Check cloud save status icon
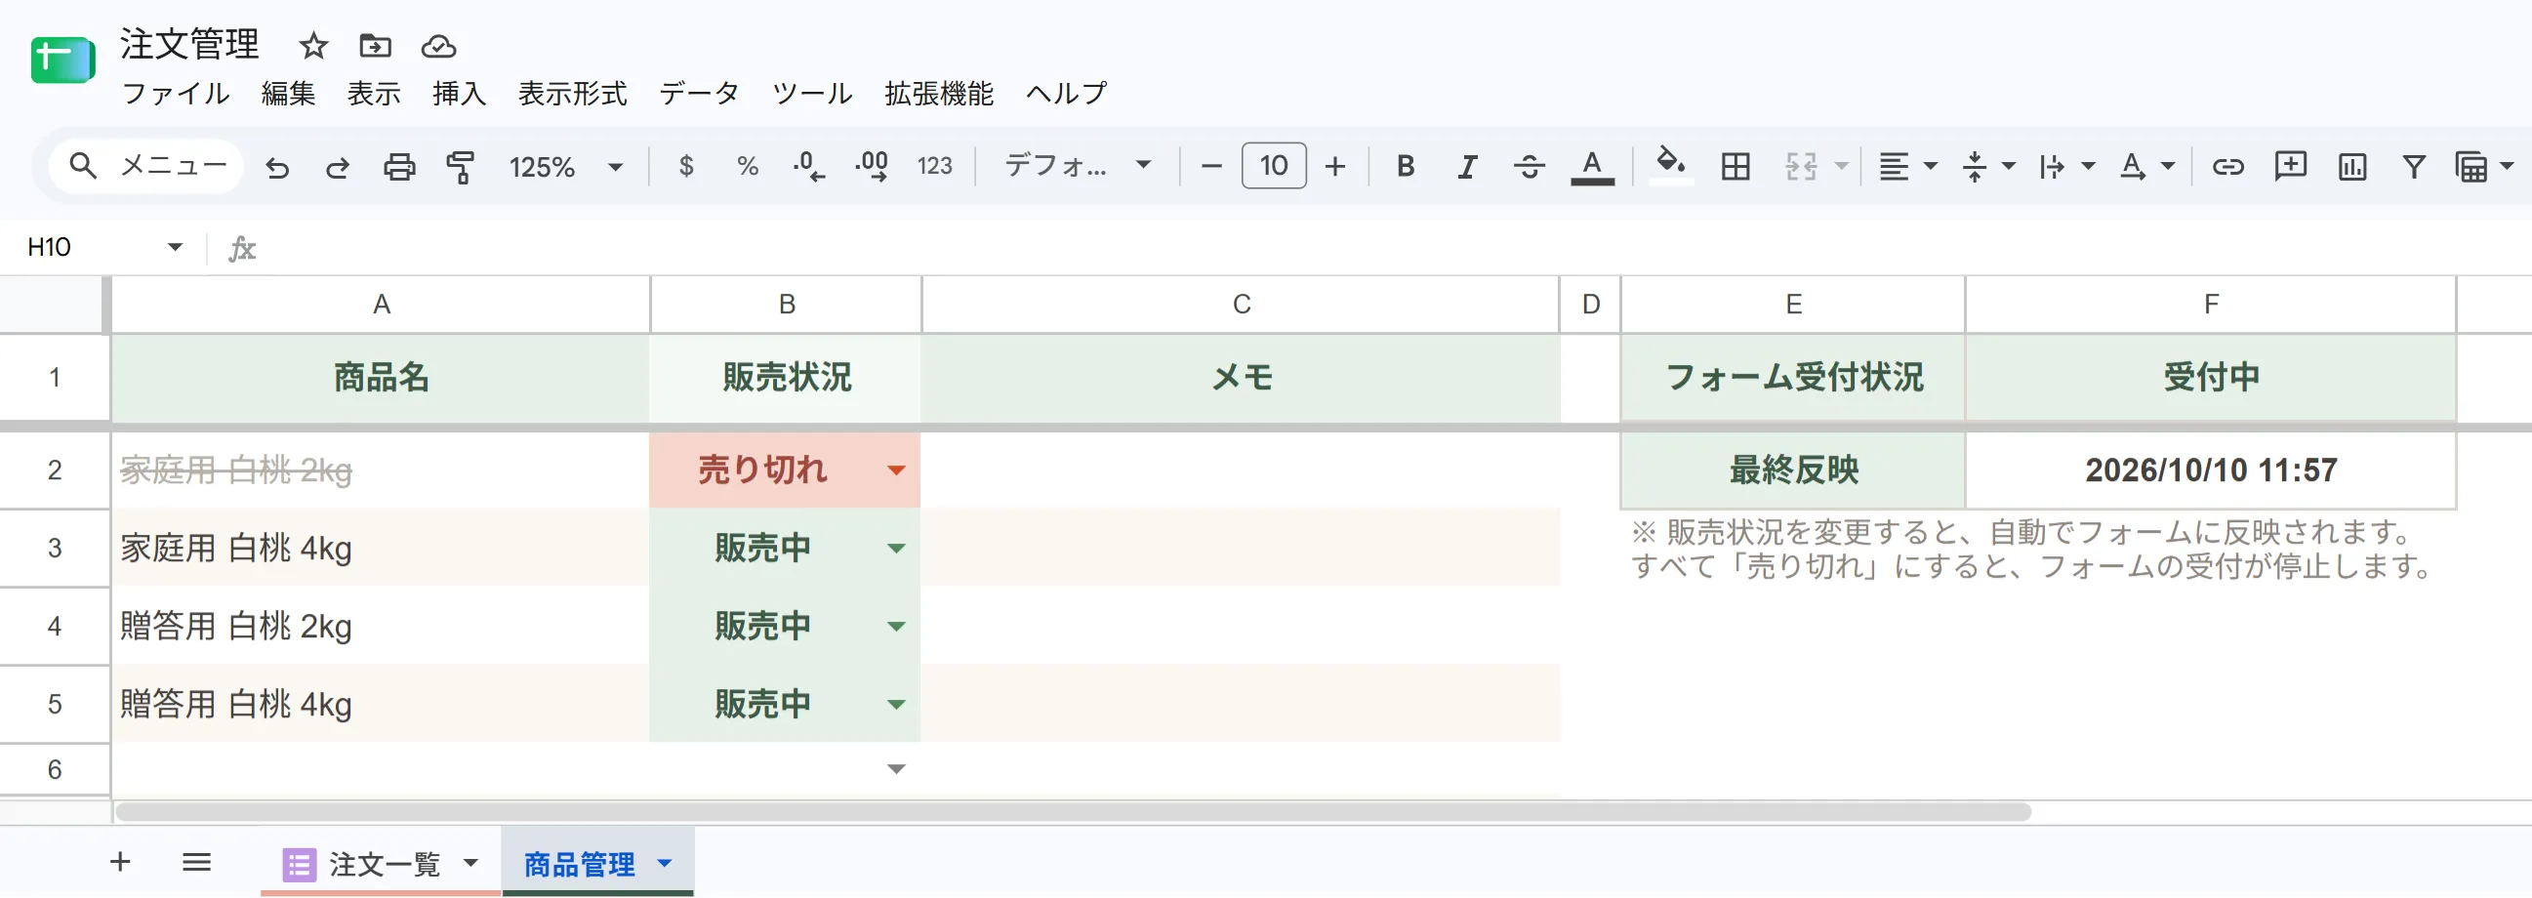Image resolution: width=2532 pixels, height=898 pixels. click(x=438, y=46)
